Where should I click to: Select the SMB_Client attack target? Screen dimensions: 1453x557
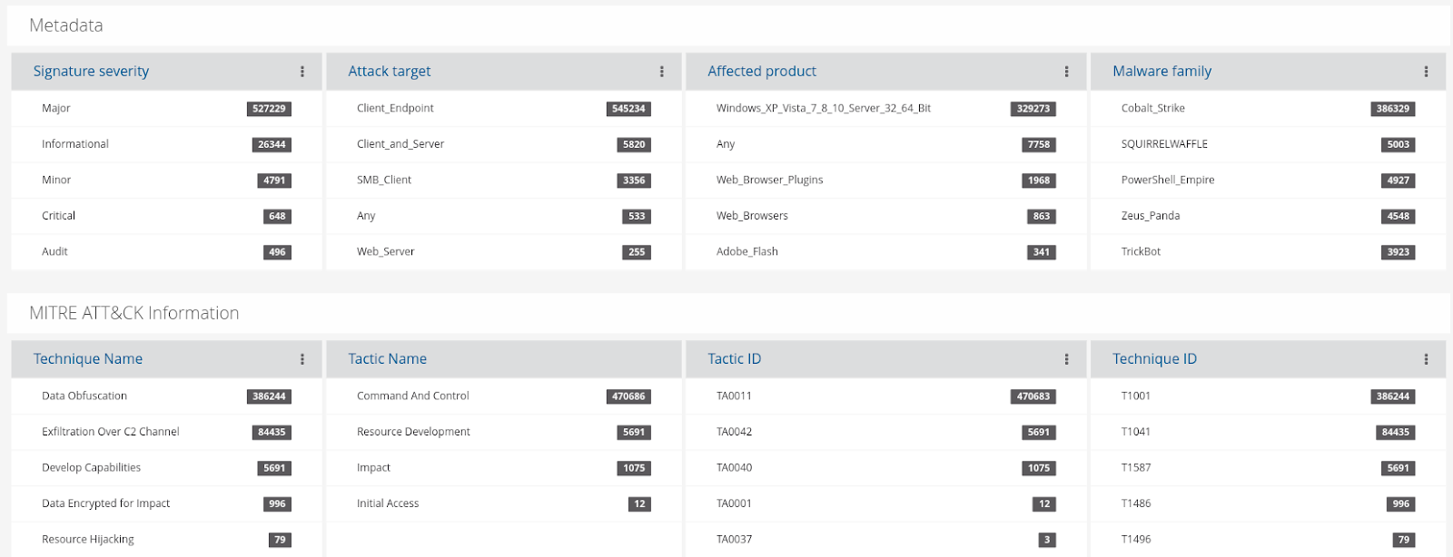[504, 180]
